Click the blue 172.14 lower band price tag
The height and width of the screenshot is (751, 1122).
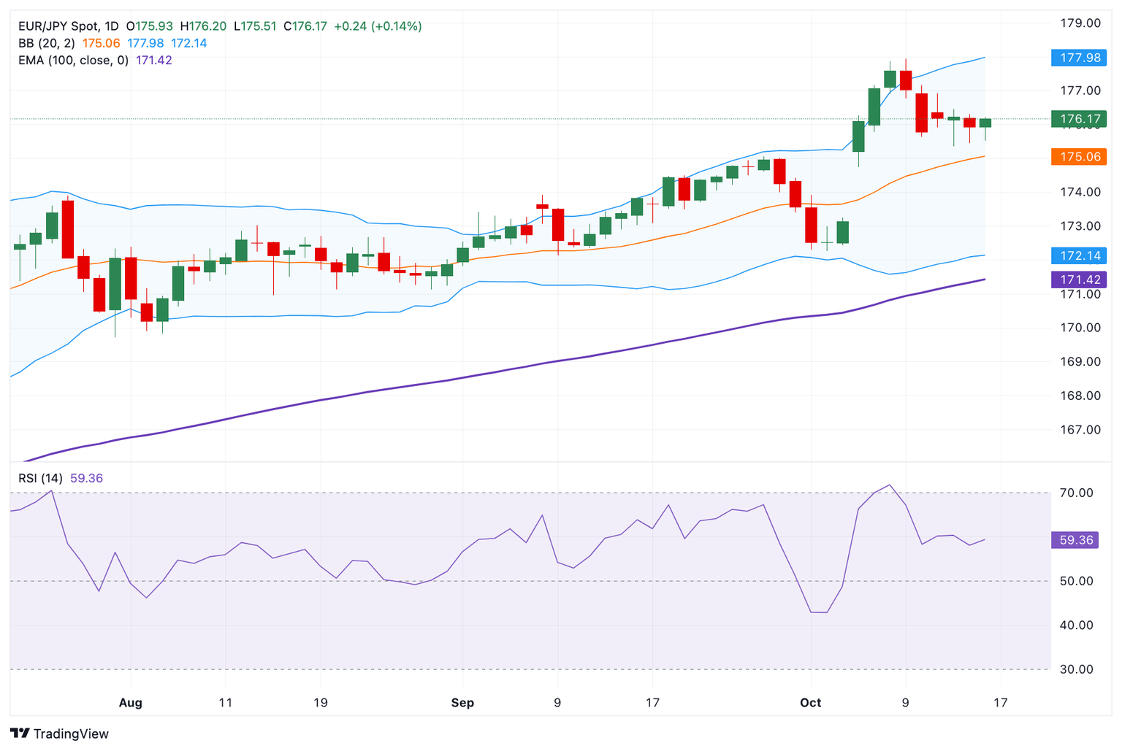(1079, 256)
